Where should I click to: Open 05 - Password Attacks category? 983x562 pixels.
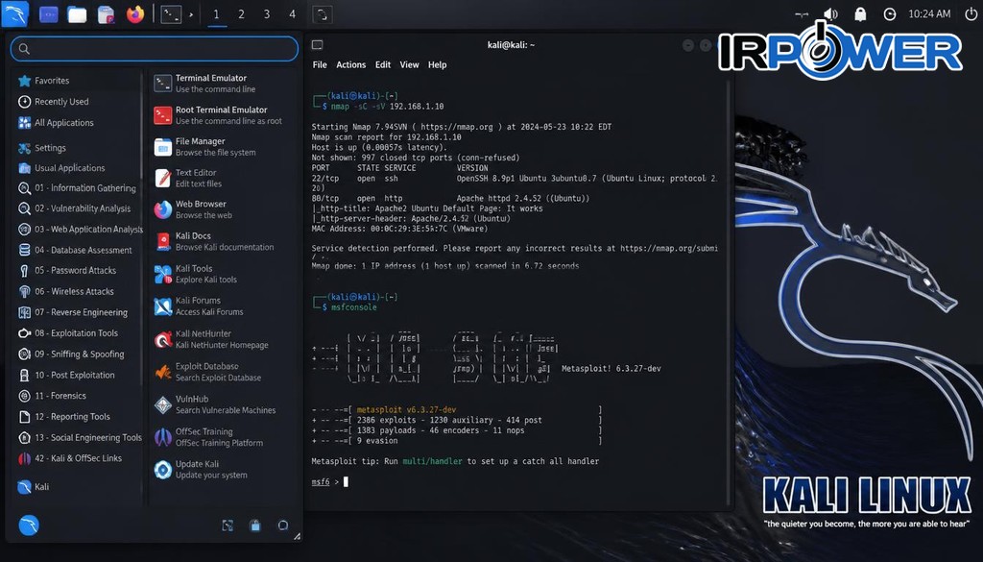[x=75, y=270]
